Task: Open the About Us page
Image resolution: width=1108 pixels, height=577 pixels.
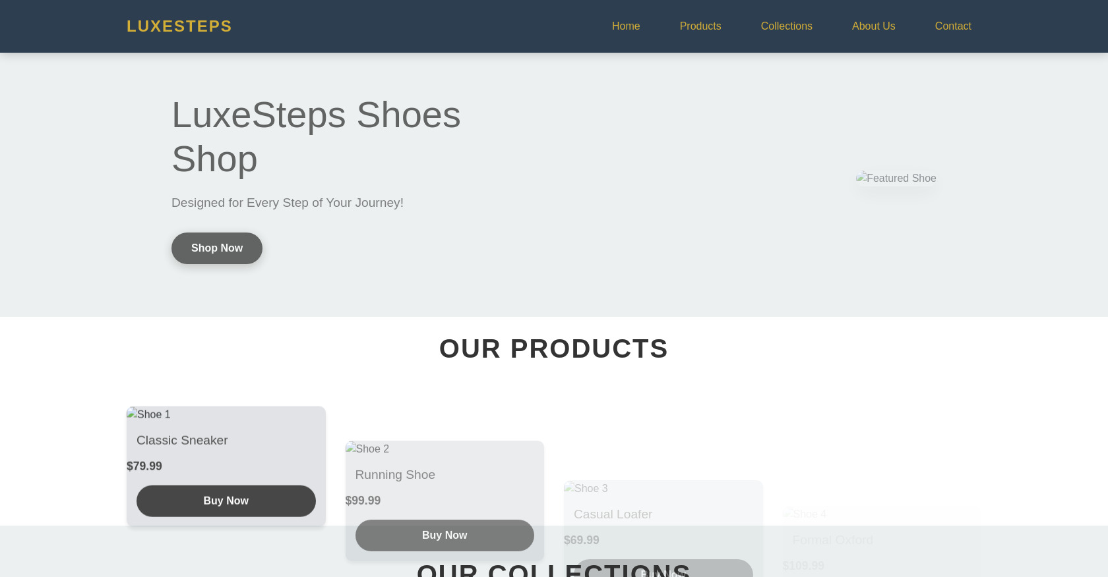Action: click(873, 26)
